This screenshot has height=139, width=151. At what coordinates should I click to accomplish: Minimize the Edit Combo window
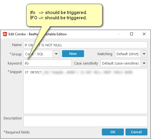[119, 34]
